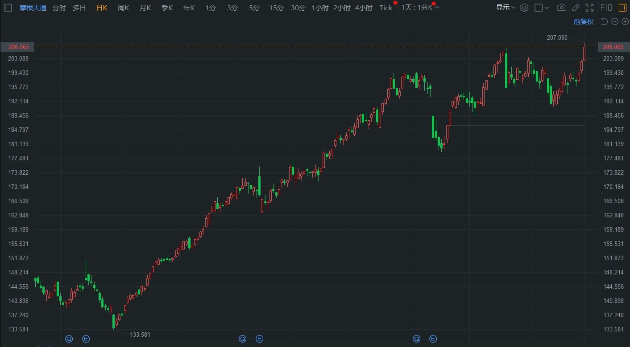This screenshot has height=347, width=630.
Task: Expand the 1天:1分K dropdown
Action: pos(419,8)
